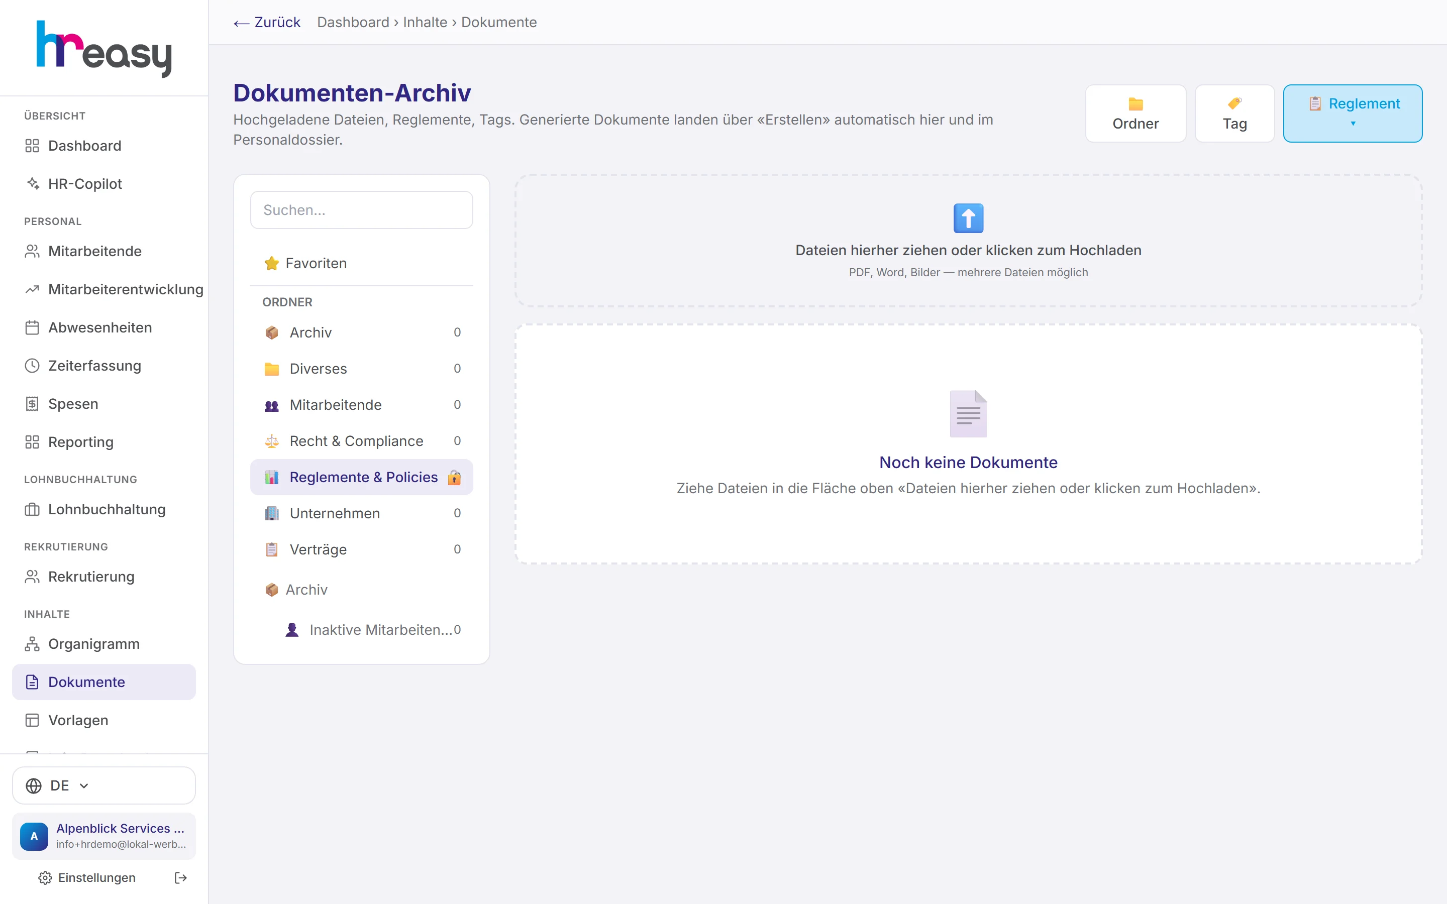Open the Inaktive Mitarbeiten... subfolder
Screen dimensions: 1447x904
click(372, 630)
